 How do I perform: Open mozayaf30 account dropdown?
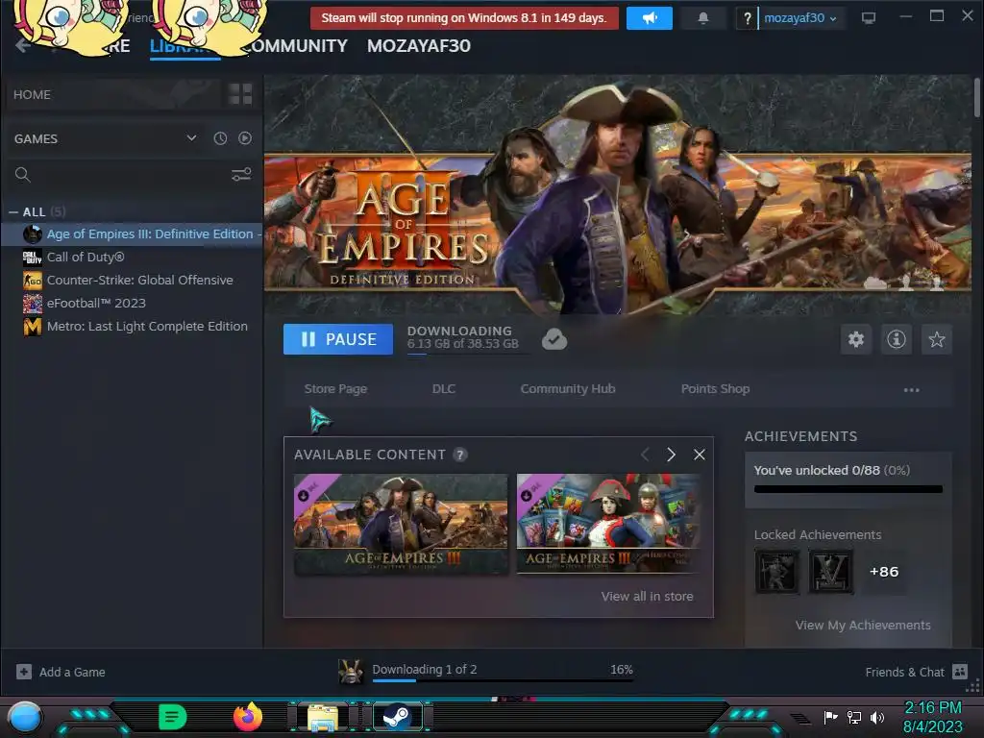click(800, 18)
